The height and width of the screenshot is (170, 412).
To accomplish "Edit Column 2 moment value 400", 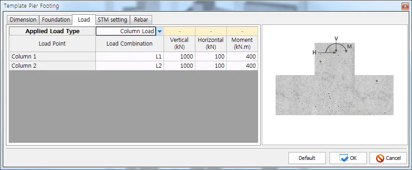I will [x=242, y=66].
